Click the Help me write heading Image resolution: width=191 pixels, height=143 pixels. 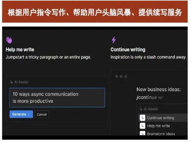point(20,50)
